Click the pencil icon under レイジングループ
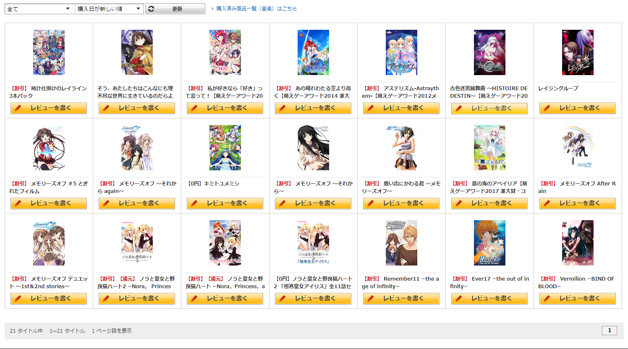Screen dimensions: 628x349 (547, 108)
